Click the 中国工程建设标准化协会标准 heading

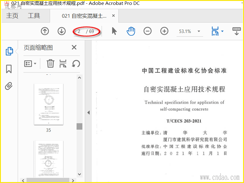click(184, 70)
